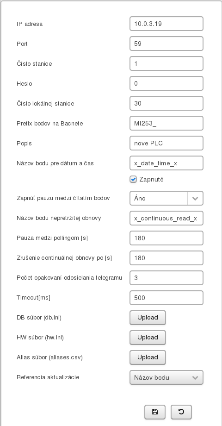Screen dimensions: 222x426
Task: Toggle the Zapnuté checkbox
Action: [133, 179]
